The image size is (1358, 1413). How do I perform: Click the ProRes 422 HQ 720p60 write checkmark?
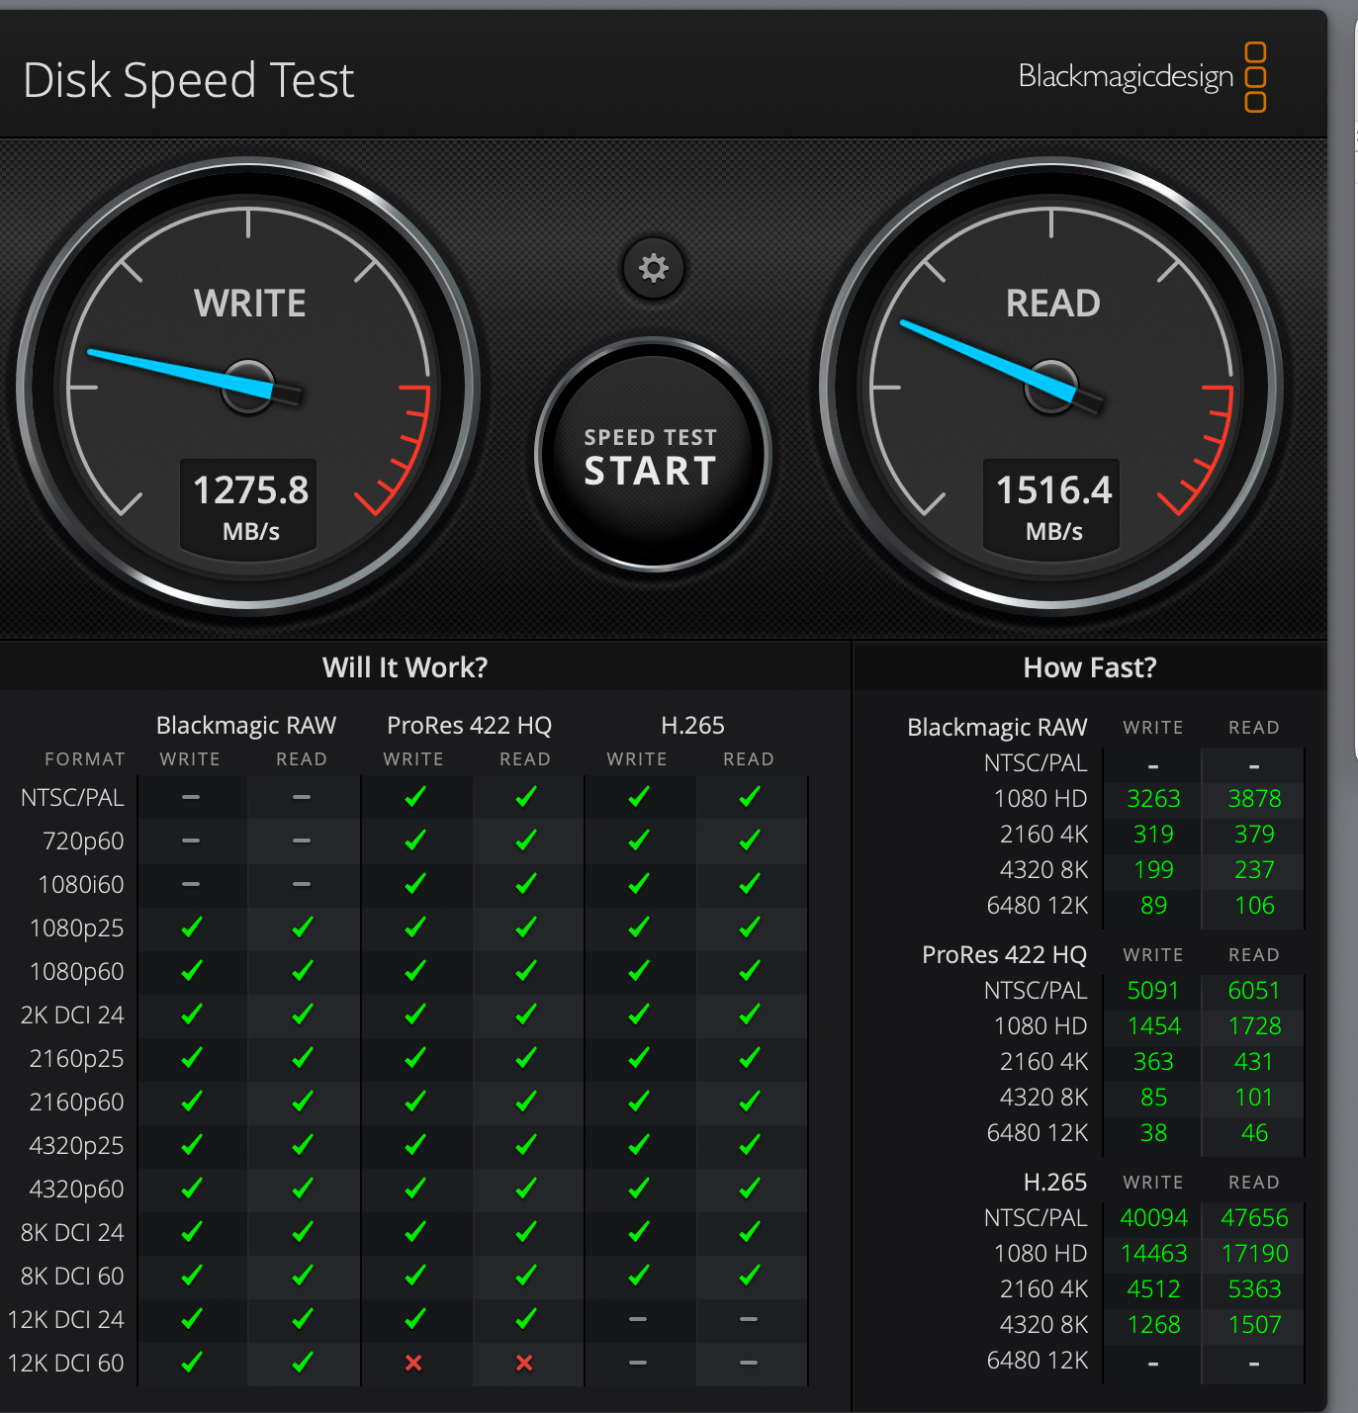414,840
